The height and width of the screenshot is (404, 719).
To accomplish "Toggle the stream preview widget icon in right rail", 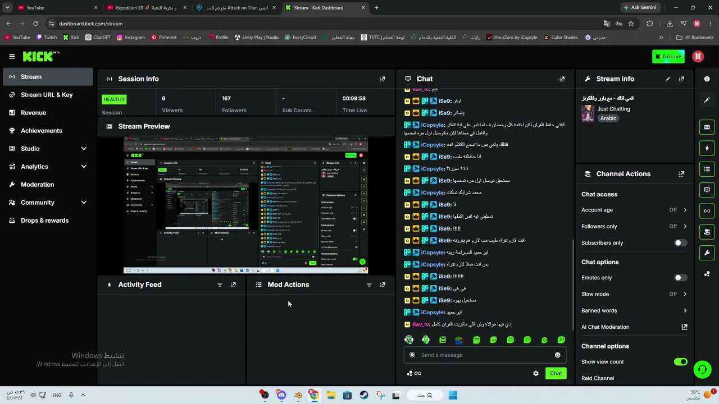I will (707, 127).
